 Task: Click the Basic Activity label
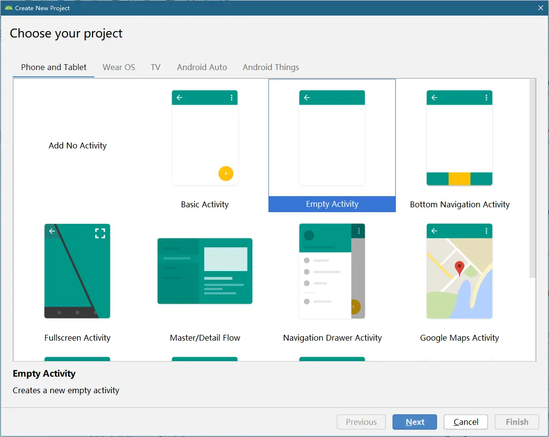(x=204, y=204)
